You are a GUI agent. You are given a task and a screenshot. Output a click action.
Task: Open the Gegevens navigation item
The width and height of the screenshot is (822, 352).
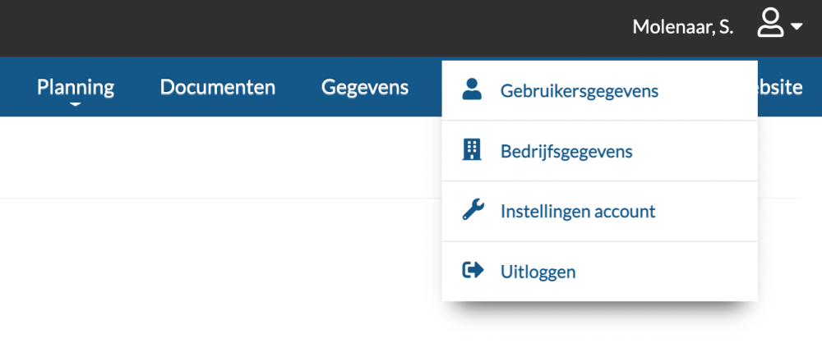tap(365, 87)
